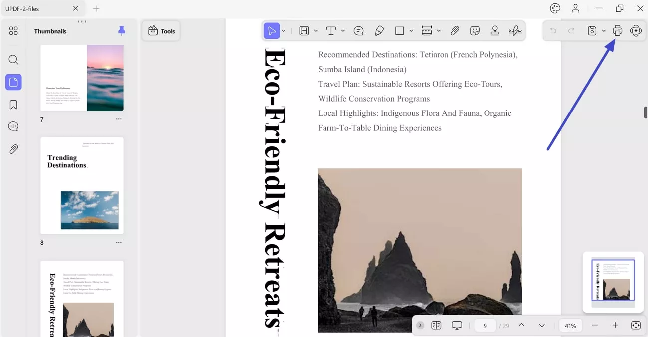Switch to the UPDF-2-files tab

pyautogui.click(x=42, y=9)
